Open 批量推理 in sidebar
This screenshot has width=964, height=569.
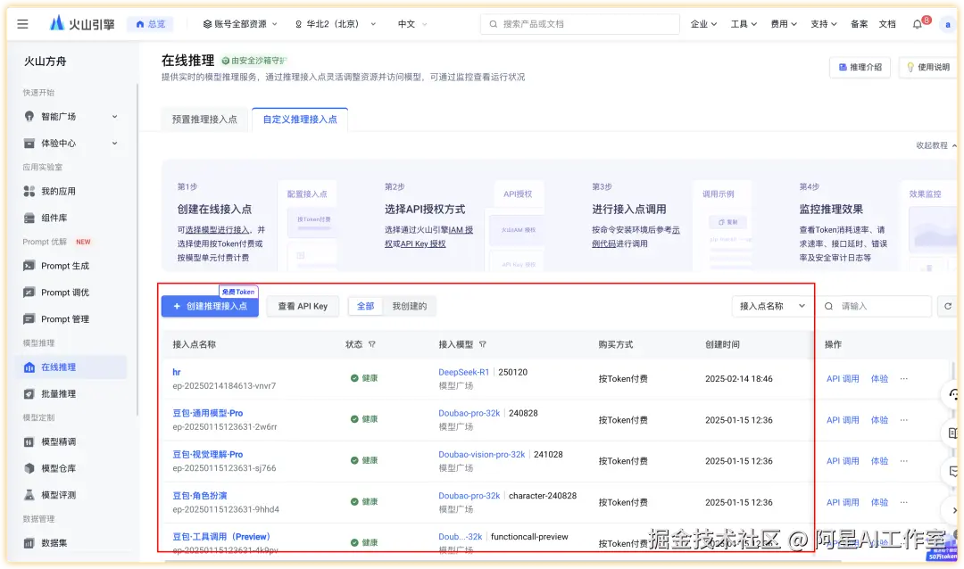click(x=58, y=394)
